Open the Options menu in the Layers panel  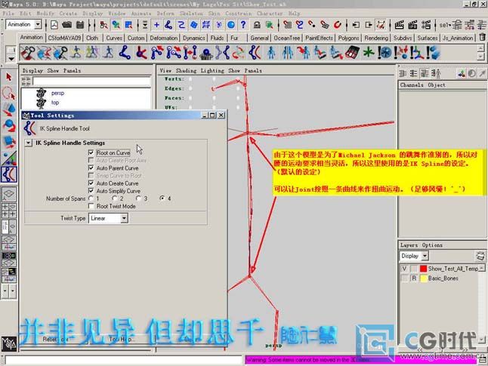(432, 245)
